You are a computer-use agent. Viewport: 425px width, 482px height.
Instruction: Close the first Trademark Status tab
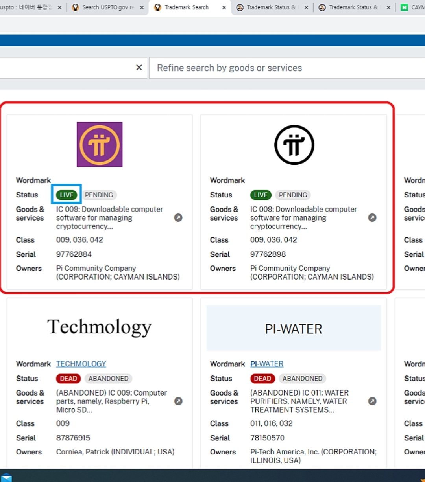[x=306, y=7]
